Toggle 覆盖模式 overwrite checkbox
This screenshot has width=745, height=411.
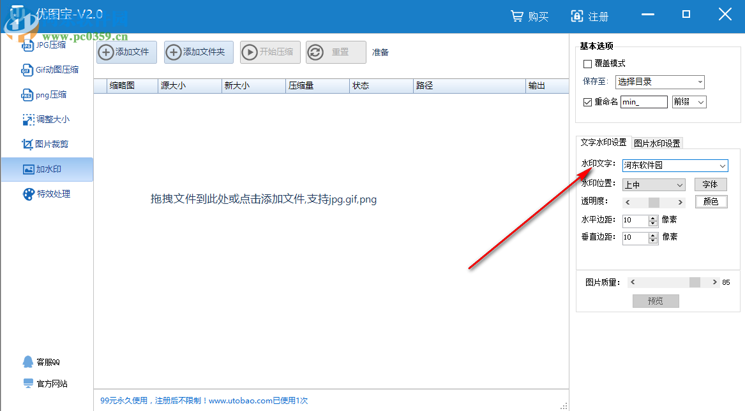pyautogui.click(x=588, y=64)
